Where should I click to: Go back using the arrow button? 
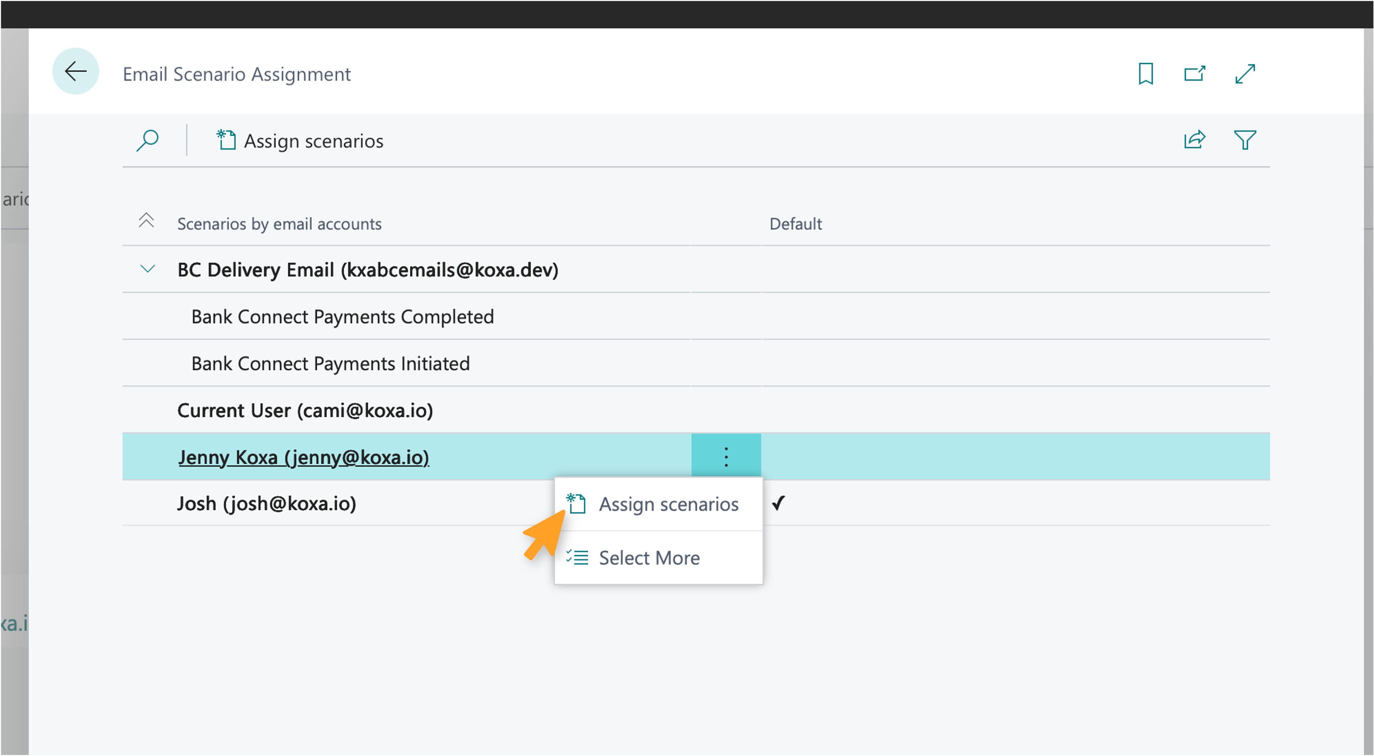click(x=75, y=71)
